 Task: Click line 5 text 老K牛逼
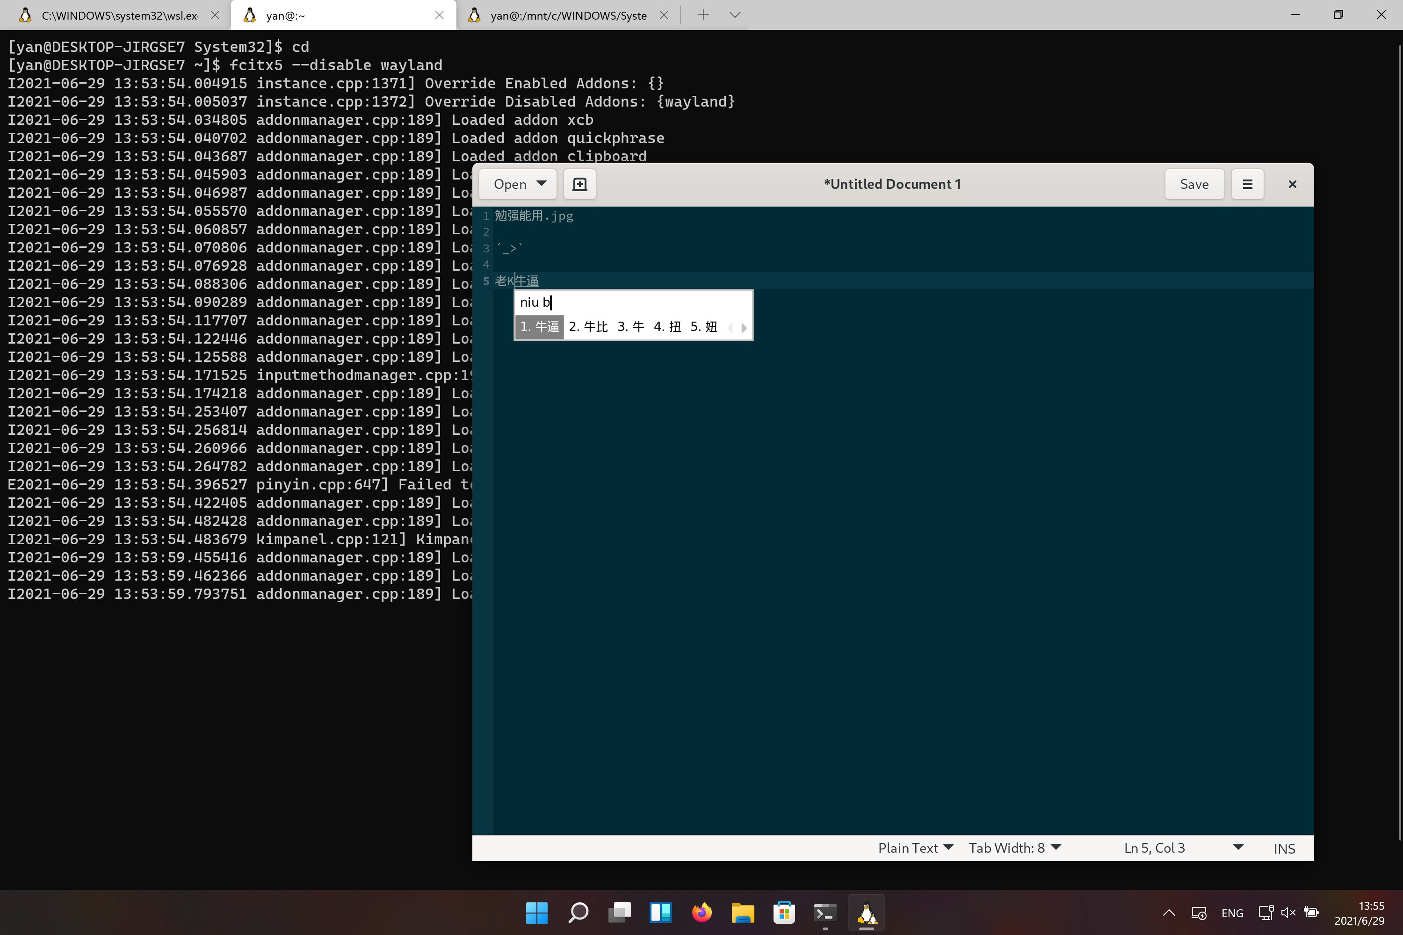pyautogui.click(x=517, y=281)
